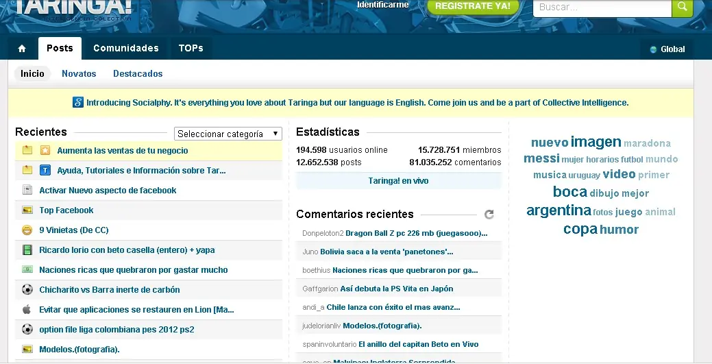Open post Aumenta las ventas de tu negocio
Viewport: 712px width, 364px height.
coord(123,150)
